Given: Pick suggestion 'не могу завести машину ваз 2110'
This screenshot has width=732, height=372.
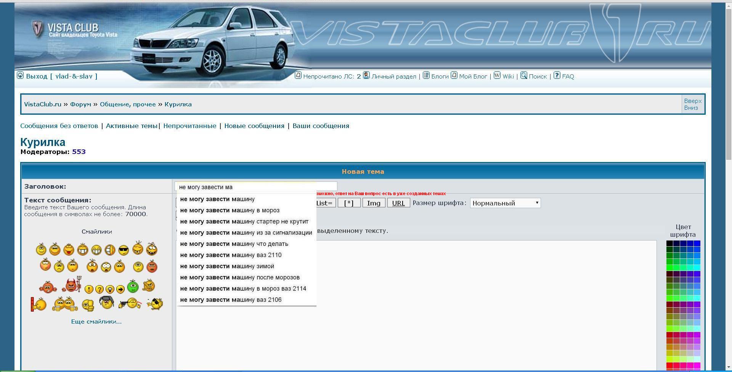Looking at the screenshot, I should (231, 255).
